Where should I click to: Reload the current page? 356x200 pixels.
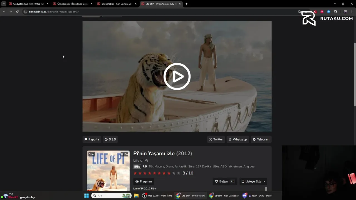pyautogui.click(x=17, y=12)
